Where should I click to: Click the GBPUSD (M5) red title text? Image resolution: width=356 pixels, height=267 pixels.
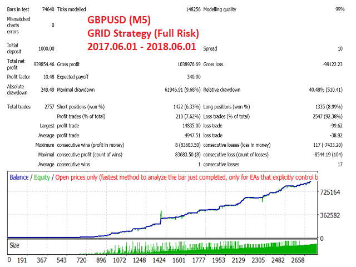click(119, 21)
